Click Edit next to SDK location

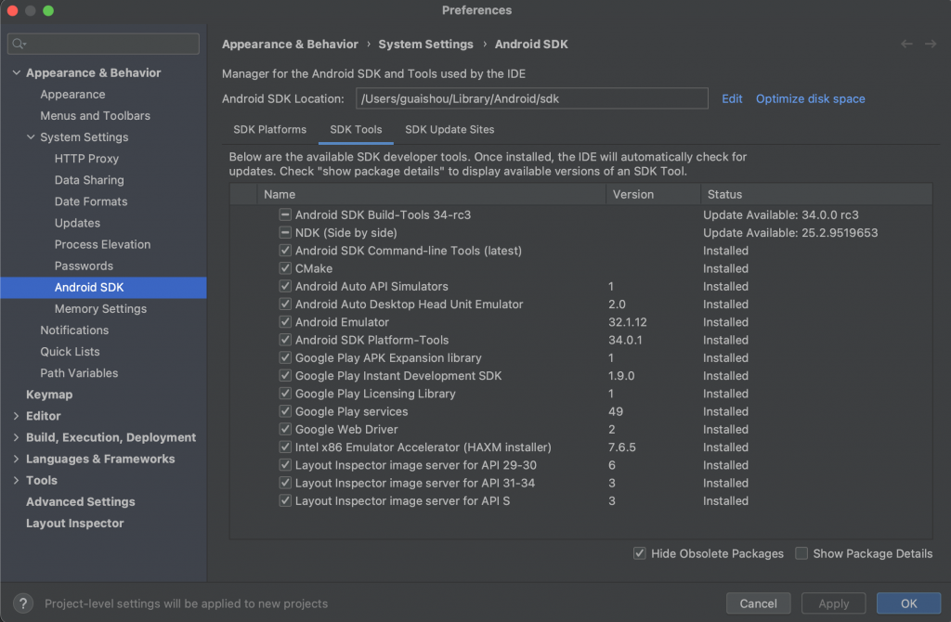pos(732,98)
